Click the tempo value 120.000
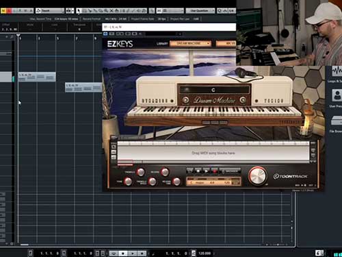342x257 pixels. point(205,253)
